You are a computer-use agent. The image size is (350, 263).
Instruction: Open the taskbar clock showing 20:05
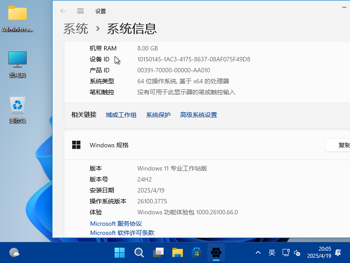pos(319,252)
